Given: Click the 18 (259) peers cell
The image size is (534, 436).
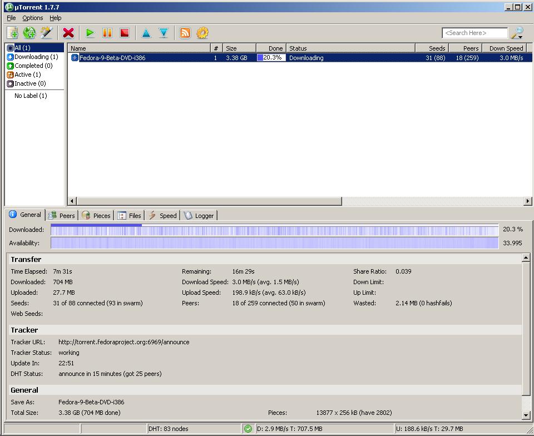Looking at the screenshot, I should [x=467, y=58].
